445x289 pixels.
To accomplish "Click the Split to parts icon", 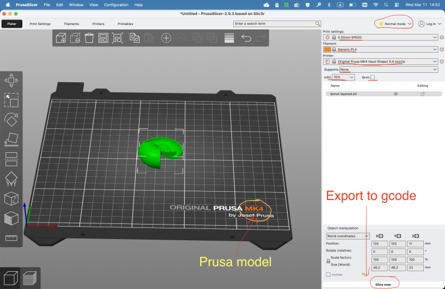I will point(212,38).
